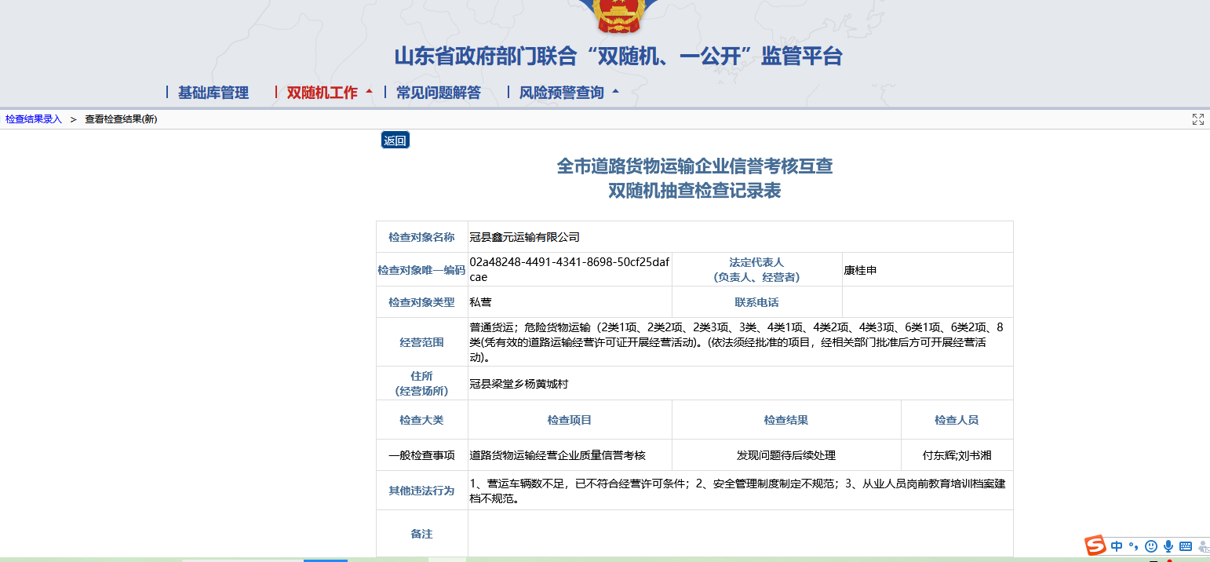Image resolution: width=1210 pixels, height=562 pixels.
Task: Click the company name 冠县鑫元运输有限公司
Action: tap(524, 237)
